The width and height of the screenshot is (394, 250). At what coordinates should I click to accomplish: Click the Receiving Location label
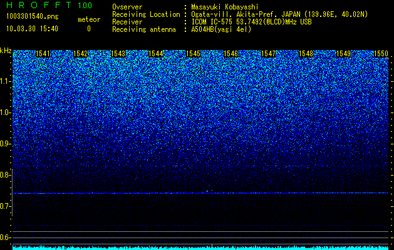click(x=146, y=14)
